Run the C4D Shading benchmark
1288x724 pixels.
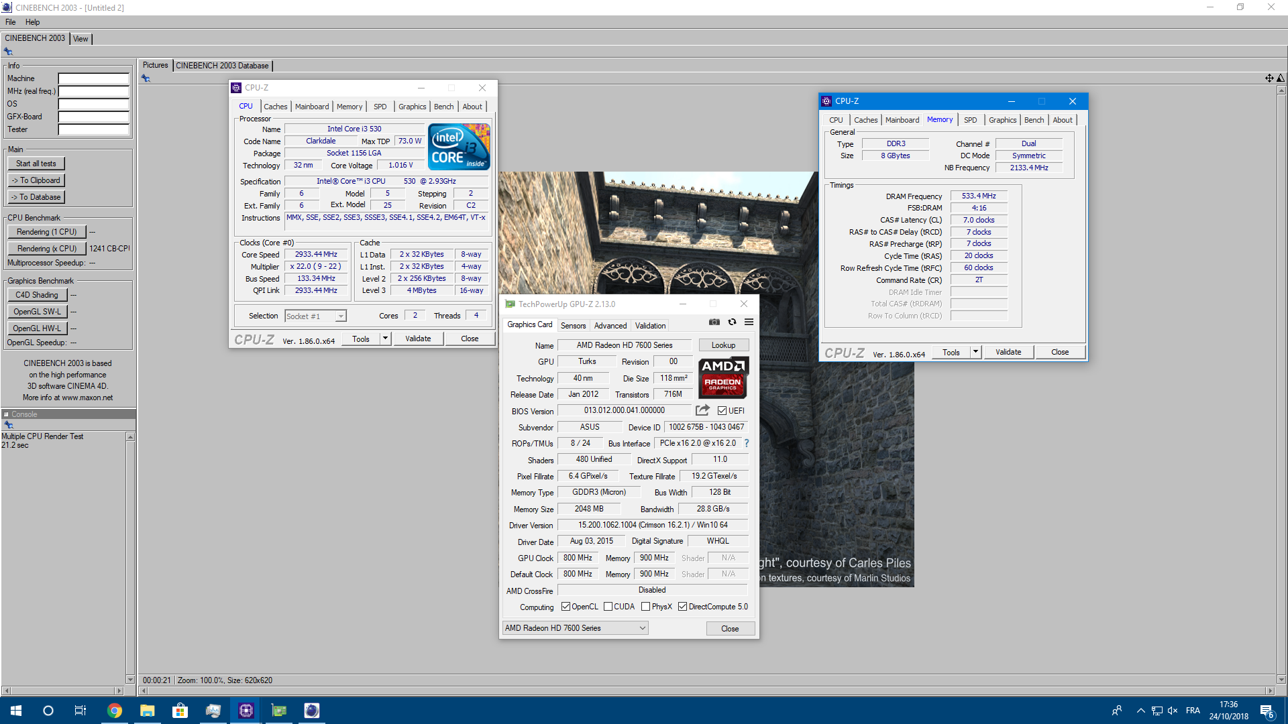[x=37, y=295]
